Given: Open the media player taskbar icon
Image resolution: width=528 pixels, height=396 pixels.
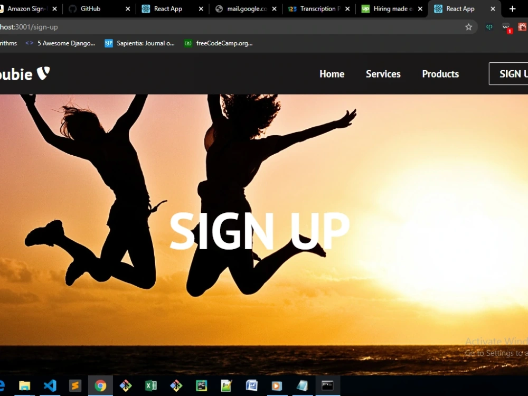Looking at the screenshot, I should [x=277, y=385].
